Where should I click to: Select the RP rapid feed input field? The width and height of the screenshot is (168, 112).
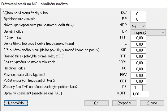tap(138, 19)
